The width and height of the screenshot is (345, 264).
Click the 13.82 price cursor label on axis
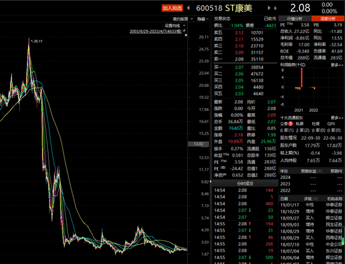pyautogui.click(x=198, y=144)
